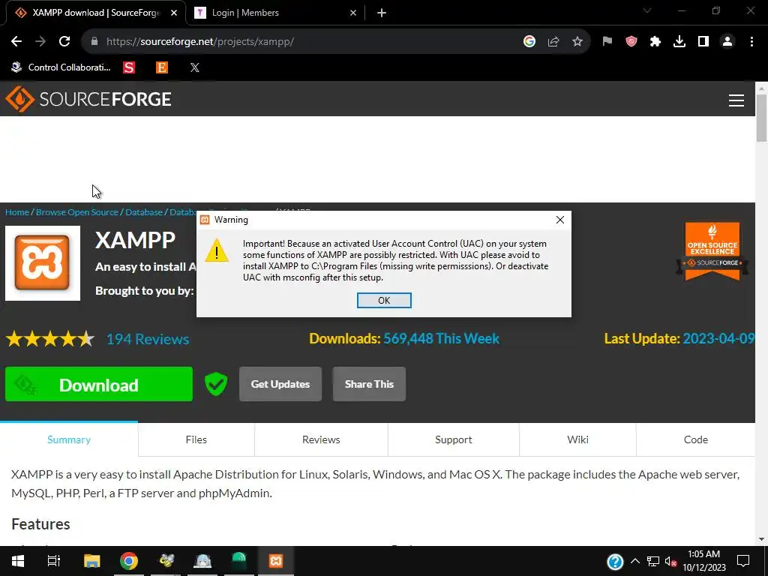Click the Share This button

point(369,384)
